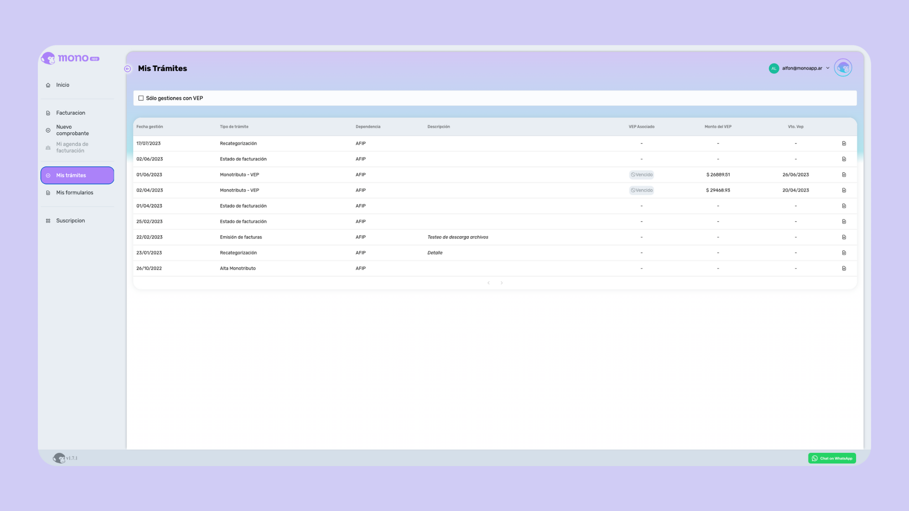Click the AL user initials badge
This screenshot has height=511, width=909.
click(774, 68)
